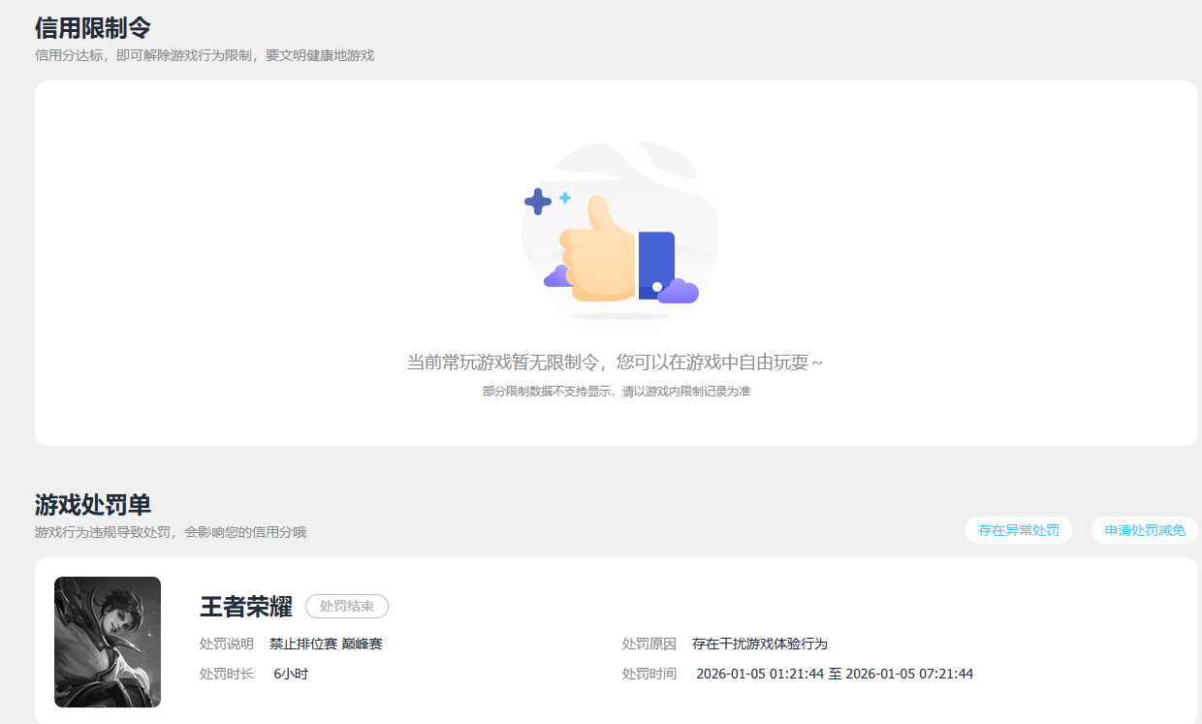Select the 处罚时长 label
Image resolution: width=1202 pixels, height=724 pixels.
click(227, 674)
